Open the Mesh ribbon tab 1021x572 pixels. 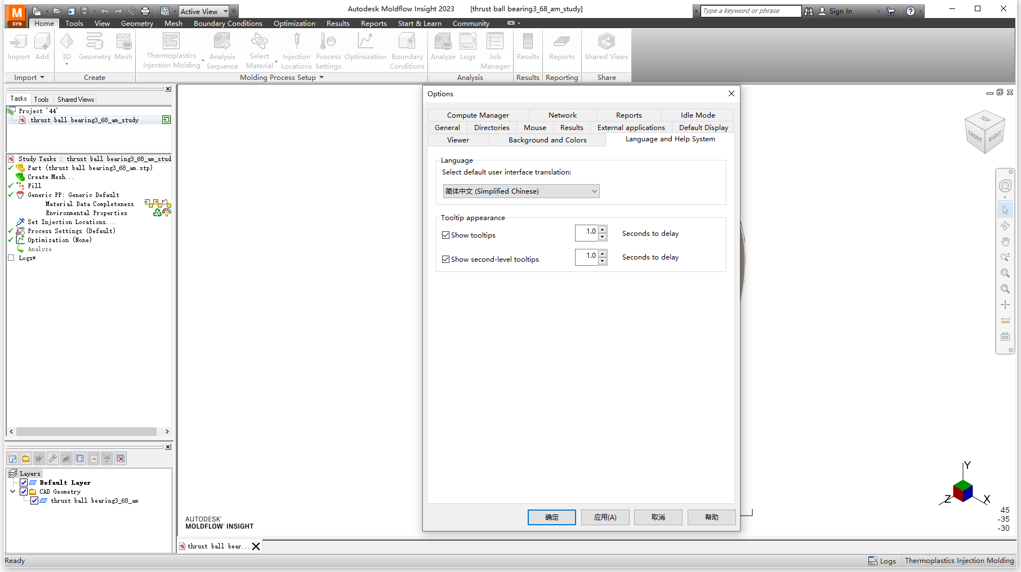click(173, 24)
